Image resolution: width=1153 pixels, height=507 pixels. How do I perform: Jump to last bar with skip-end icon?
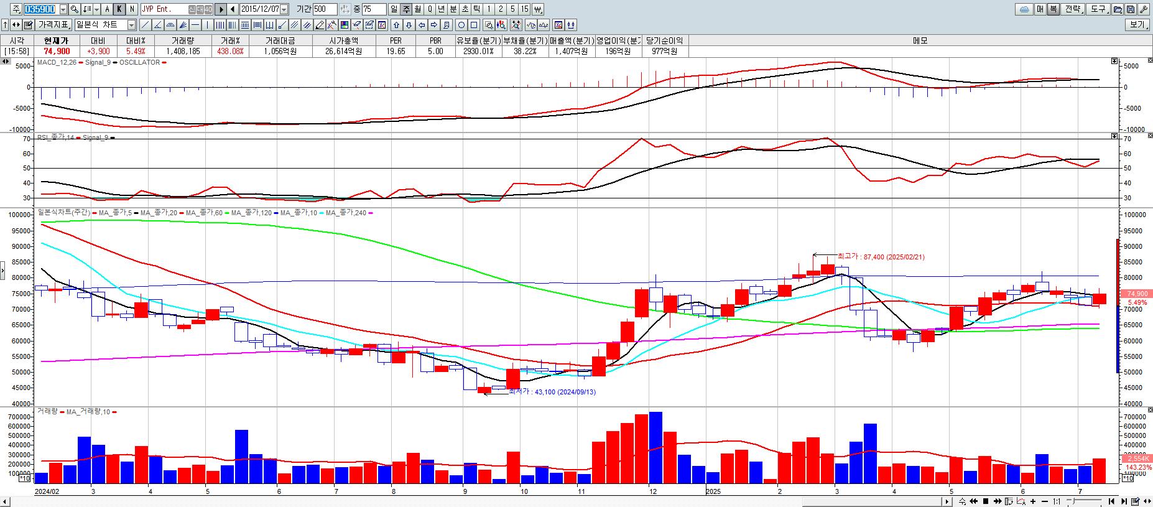pos(1124,501)
